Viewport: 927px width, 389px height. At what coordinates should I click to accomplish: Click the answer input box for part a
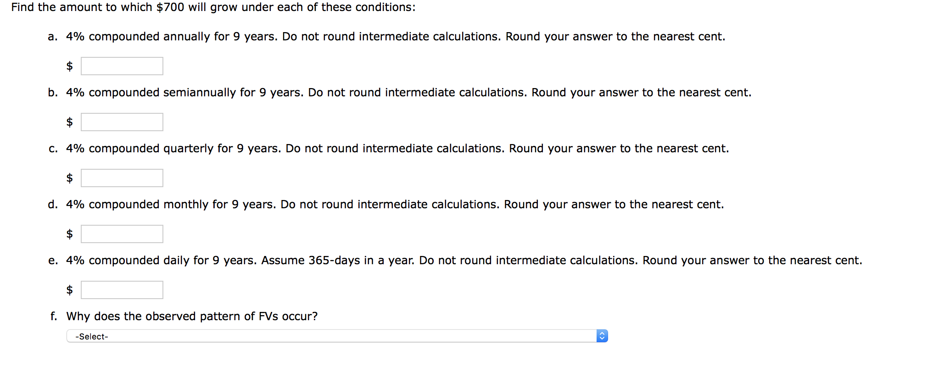pos(121,66)
